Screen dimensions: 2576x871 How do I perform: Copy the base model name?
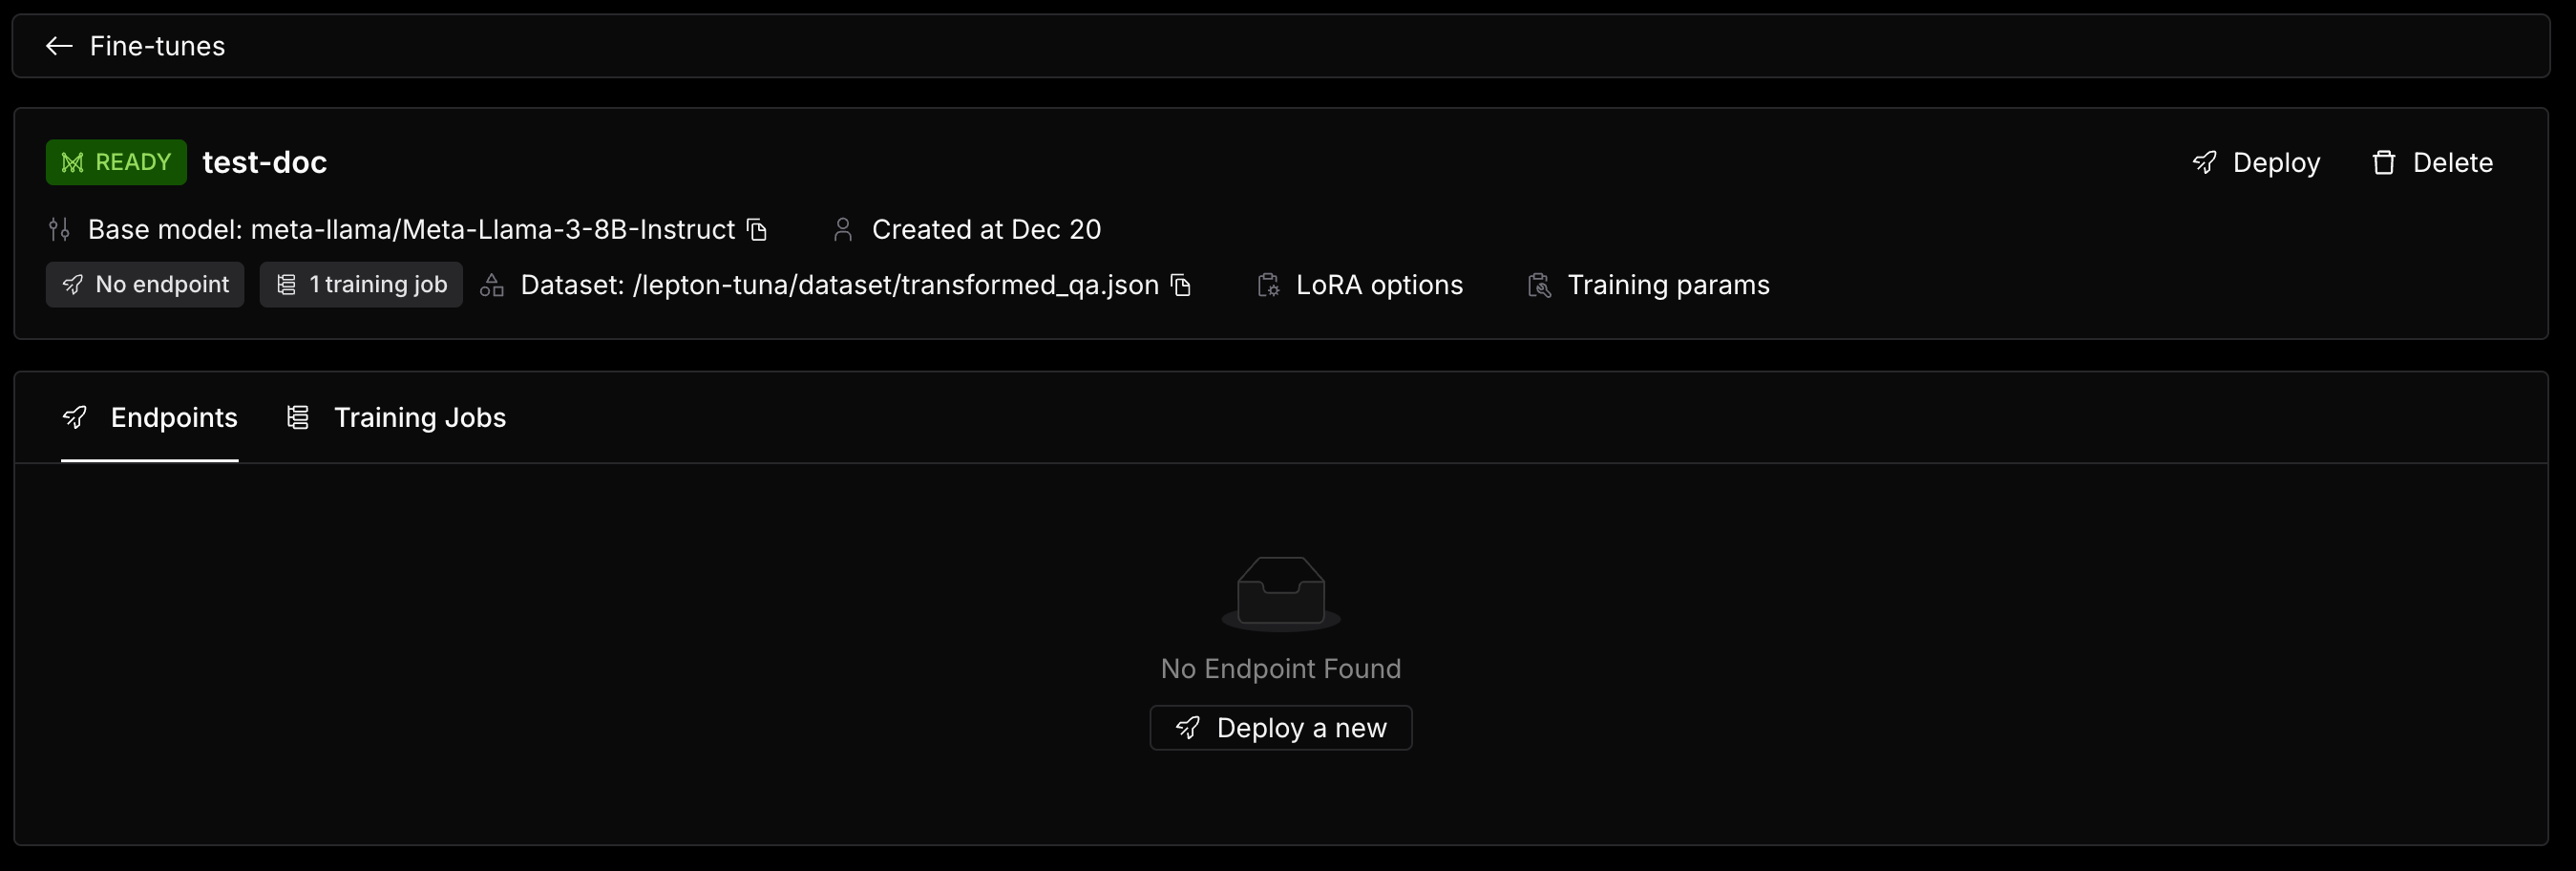coord(757,230)
